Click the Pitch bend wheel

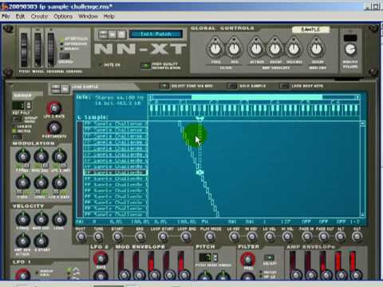[x=24, y=49]
